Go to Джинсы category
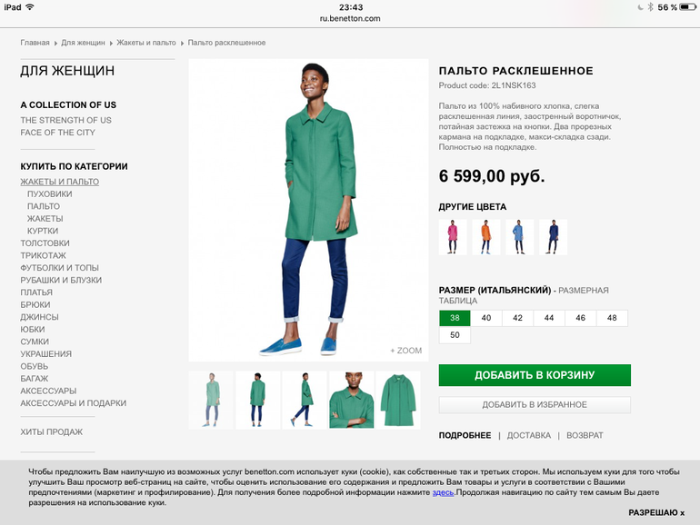Image resolution: width=700 pixels, height=525 pixels. (39, 317)
